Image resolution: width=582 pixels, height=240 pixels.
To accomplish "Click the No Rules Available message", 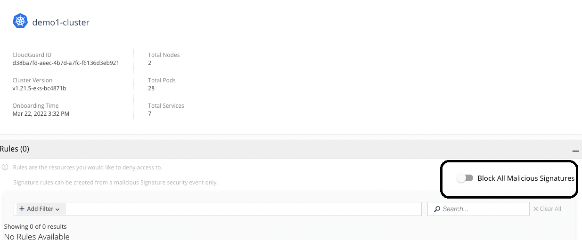I will point(37,236).
